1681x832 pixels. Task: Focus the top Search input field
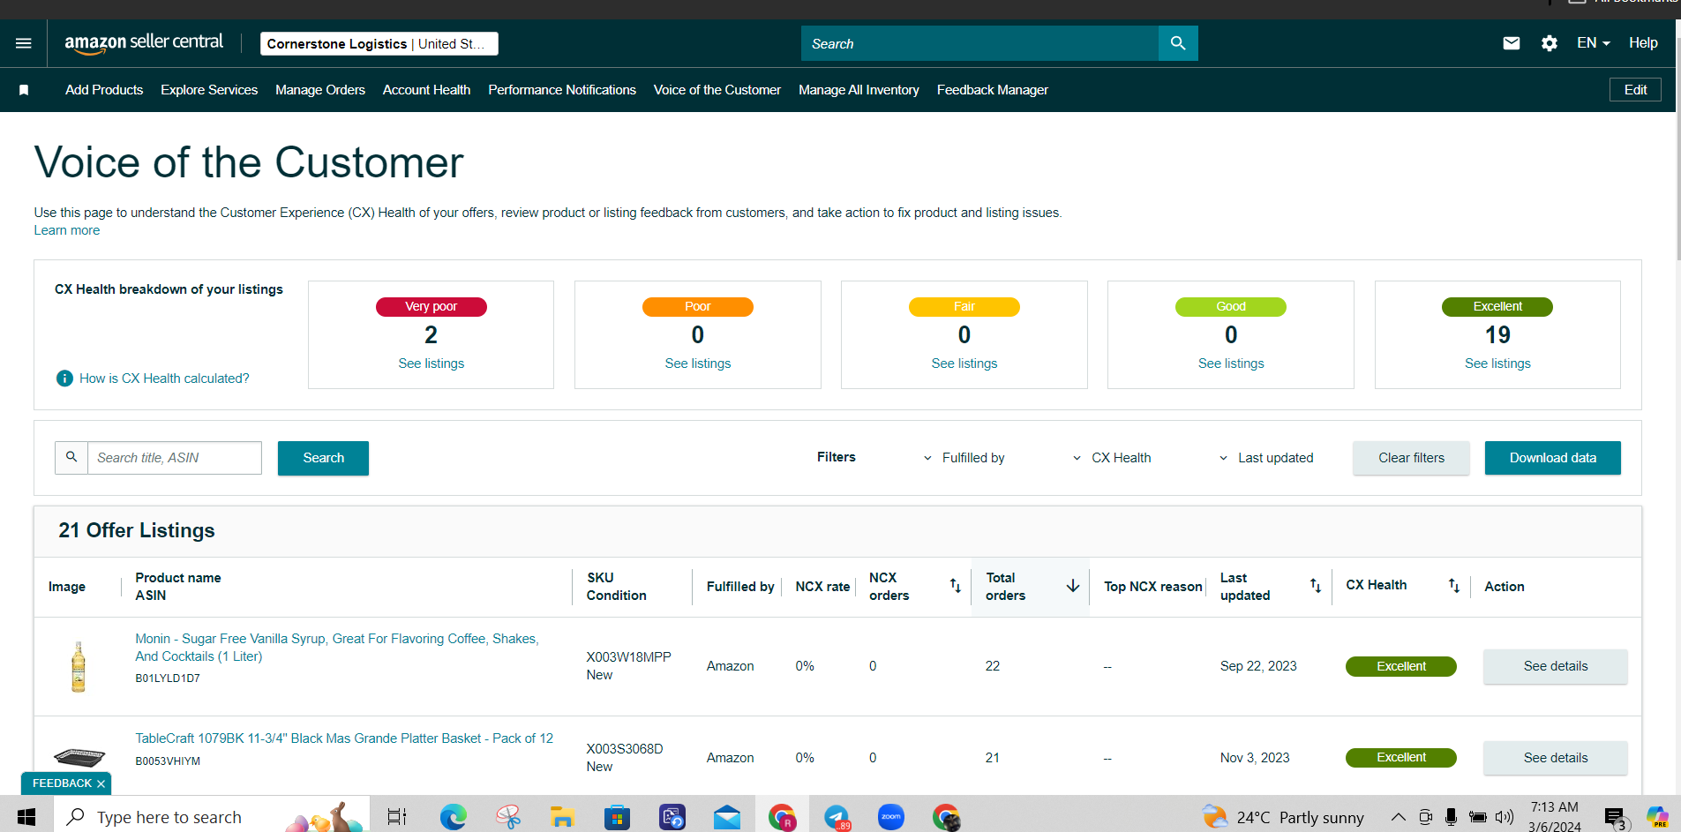coord(979,43)
